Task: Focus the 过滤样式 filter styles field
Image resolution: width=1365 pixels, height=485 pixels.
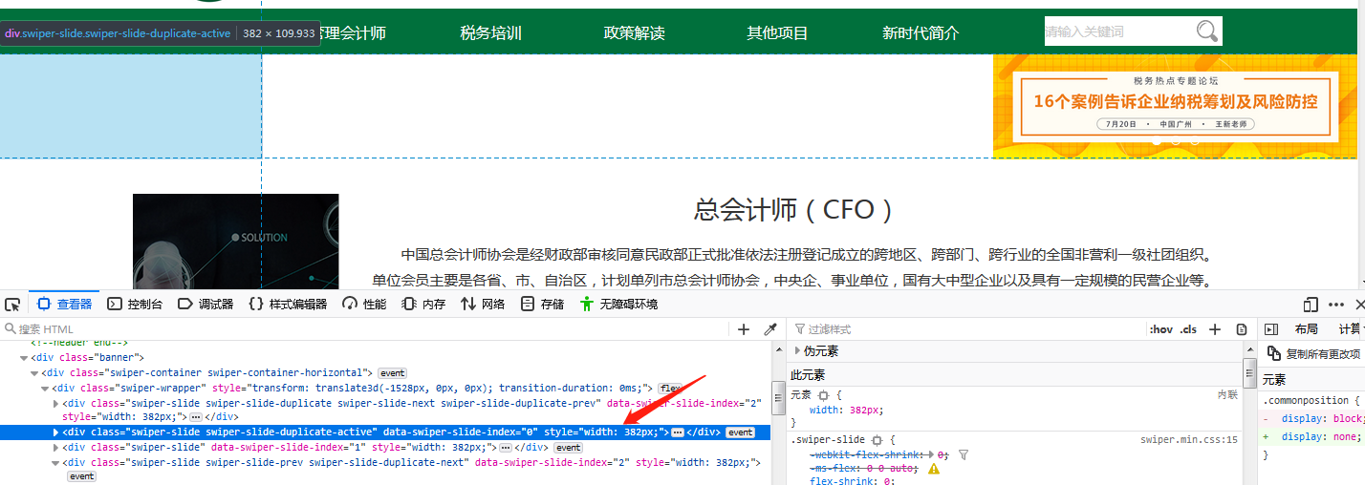Action: pyautogui.click(x=965, y=329)
